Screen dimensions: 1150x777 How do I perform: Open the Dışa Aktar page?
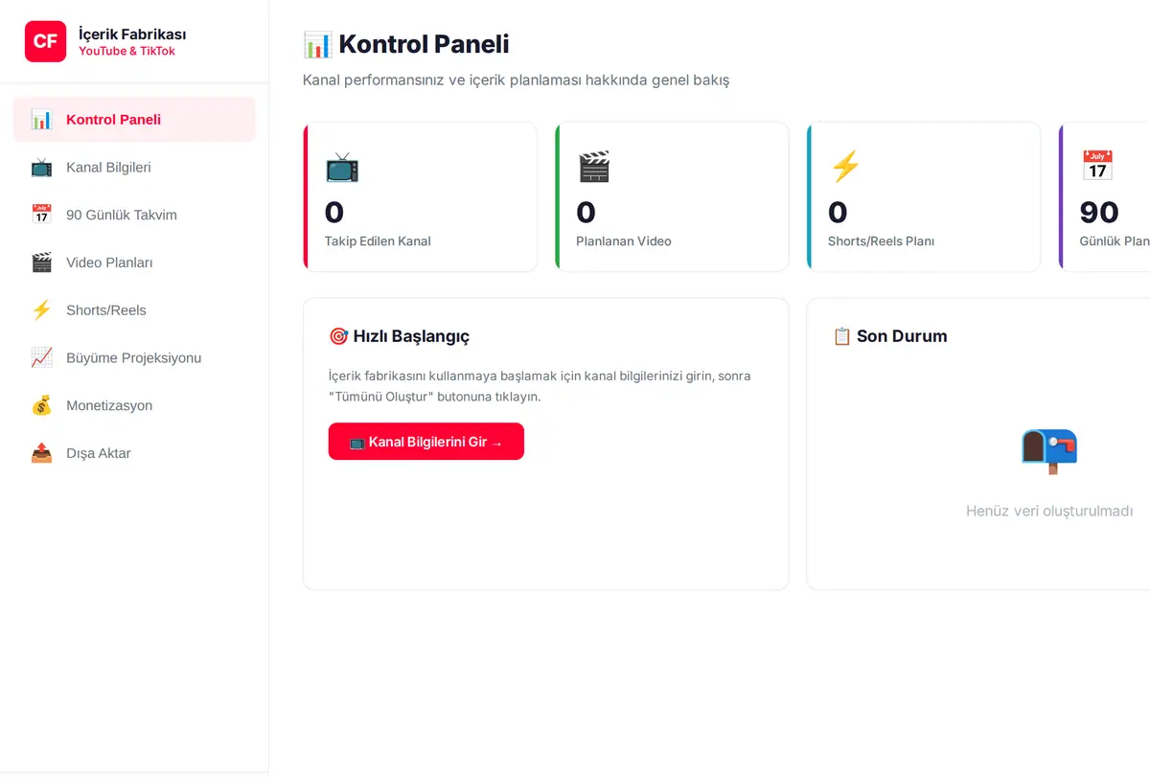click(x=134, y=453)
